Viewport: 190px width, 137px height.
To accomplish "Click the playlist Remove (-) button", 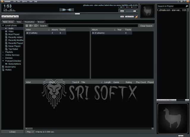I will click(162, 100).
